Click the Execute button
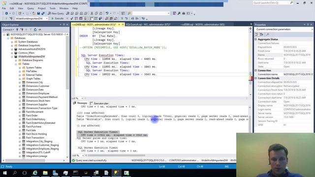 point(58,19)
